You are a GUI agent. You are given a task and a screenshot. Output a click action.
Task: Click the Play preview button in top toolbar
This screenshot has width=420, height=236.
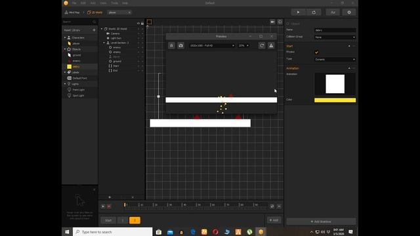tap(298, 12)
